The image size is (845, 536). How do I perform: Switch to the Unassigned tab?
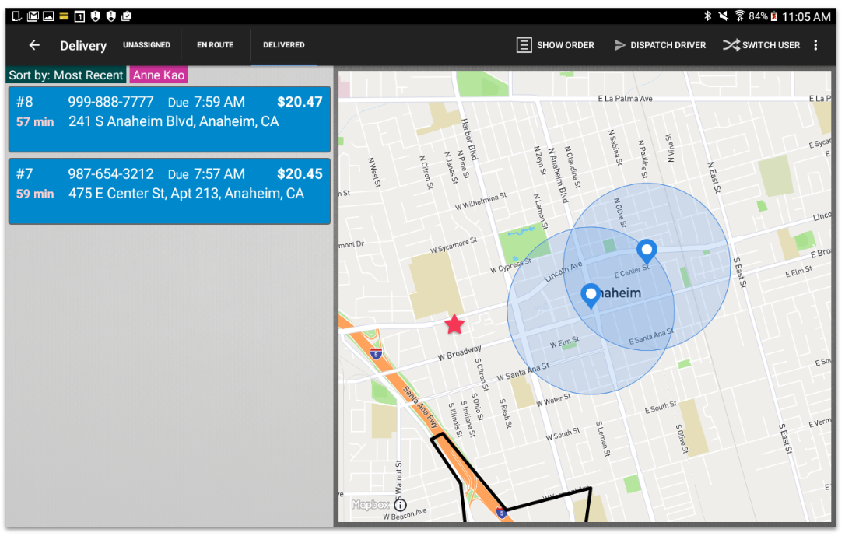pyautogui.click(x=146, y=45)
